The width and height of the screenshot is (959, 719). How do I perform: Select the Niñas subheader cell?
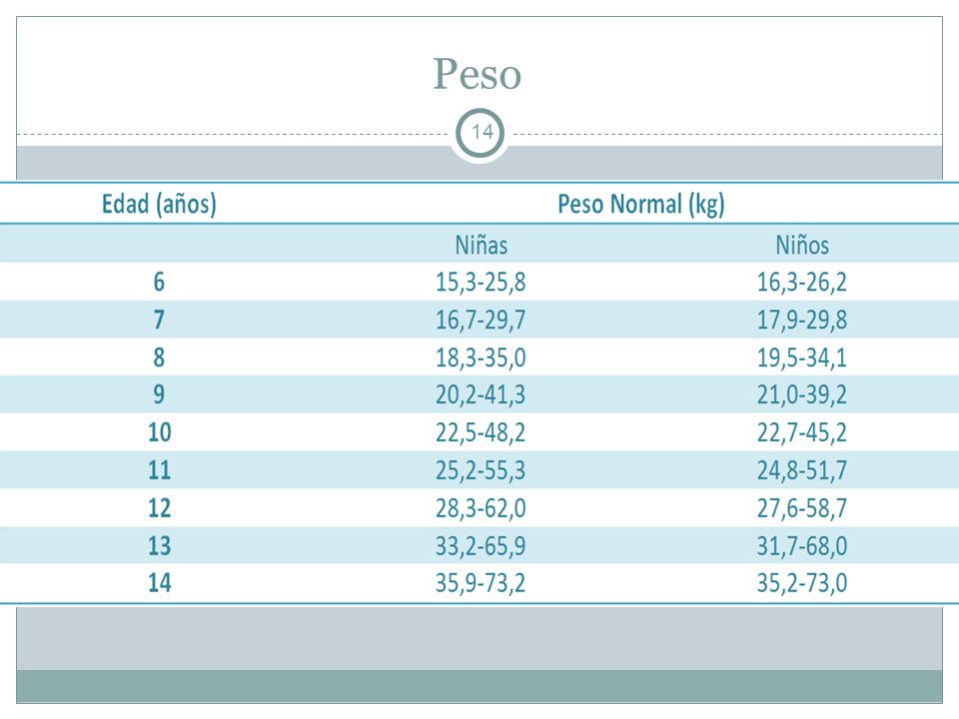480,246
